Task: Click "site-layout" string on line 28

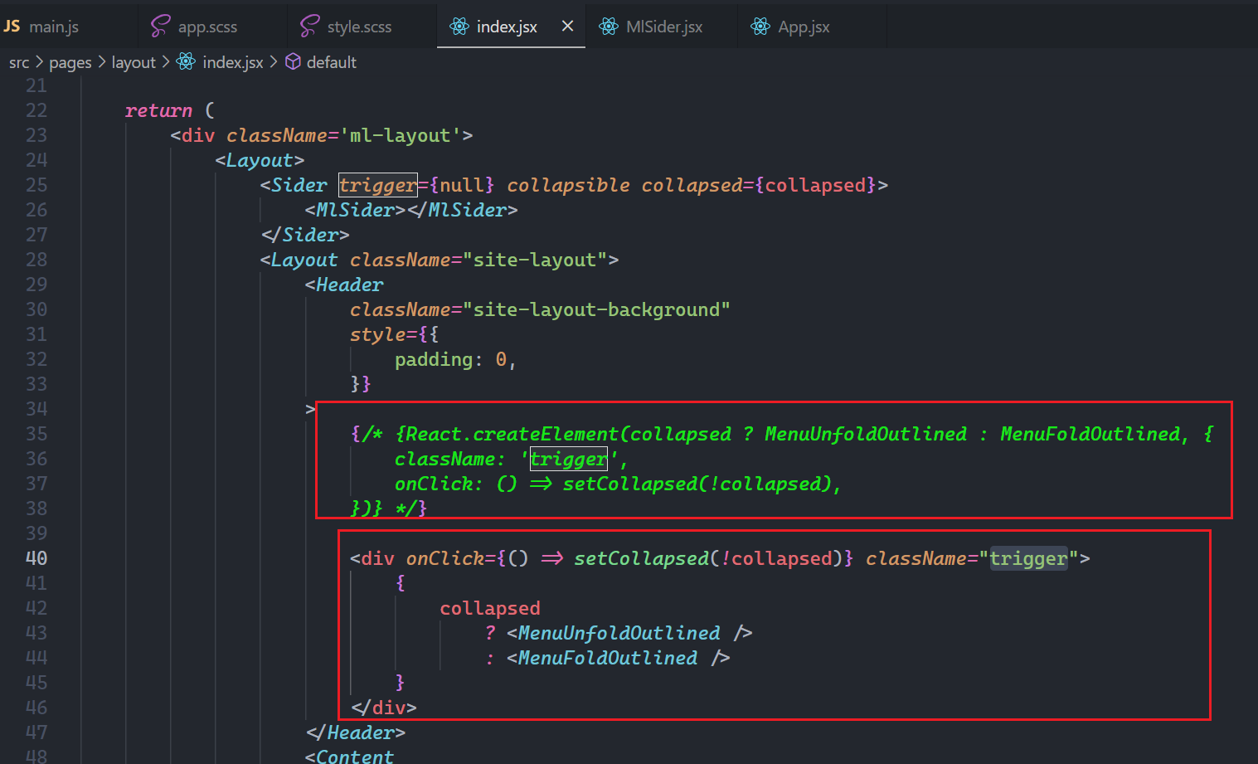Action: [535, 260]
